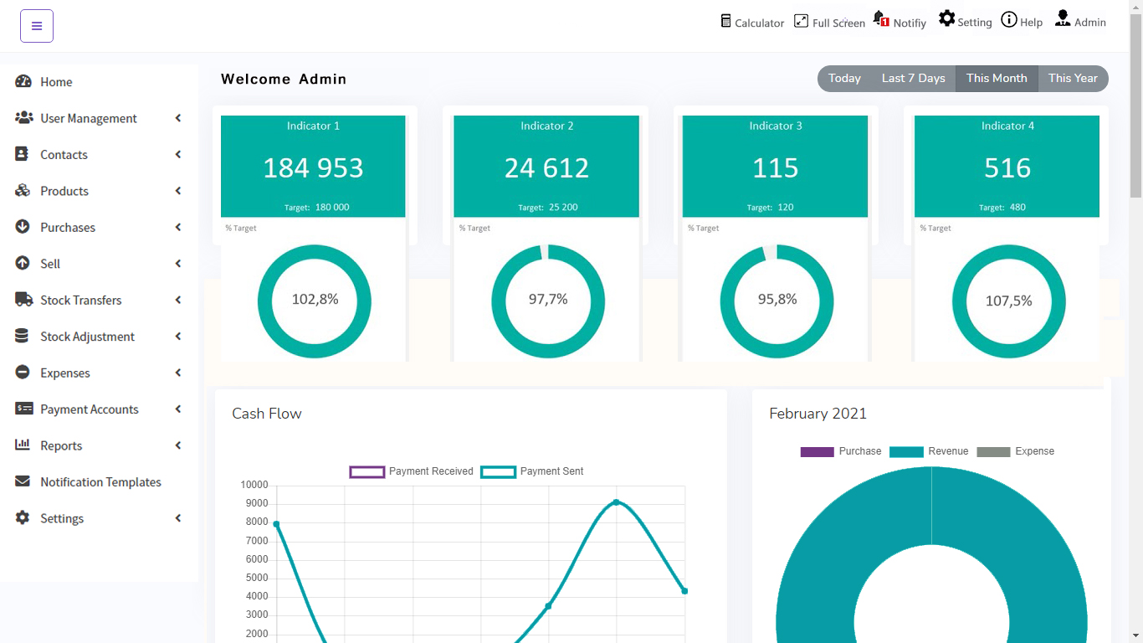Click the Stock Transfers truck icon
Image resolution: width=1143 pixels, height=643 pixels.
point(23,300)
